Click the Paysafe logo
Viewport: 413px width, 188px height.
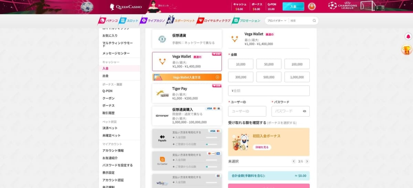coord(162,138)
